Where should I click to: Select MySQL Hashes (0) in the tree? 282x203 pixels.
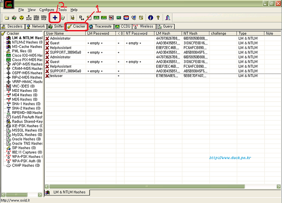27,135
